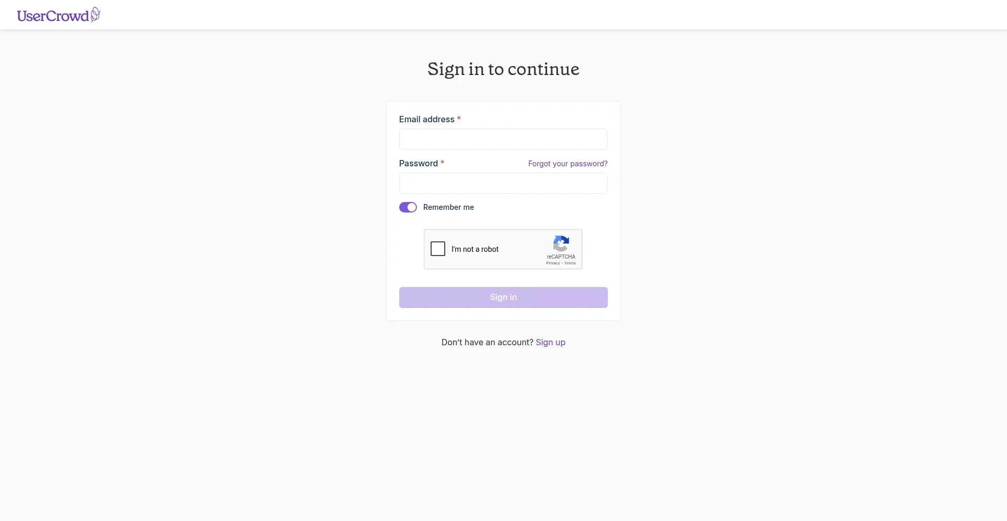Viewport: 1007px width, 521px height.
Task: Click the "Don't have an account?" text
Action: 487,342
